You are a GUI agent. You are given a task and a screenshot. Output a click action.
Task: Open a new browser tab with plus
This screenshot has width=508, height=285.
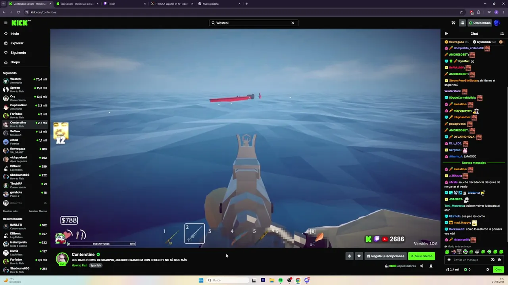click(x=246, y=4)
